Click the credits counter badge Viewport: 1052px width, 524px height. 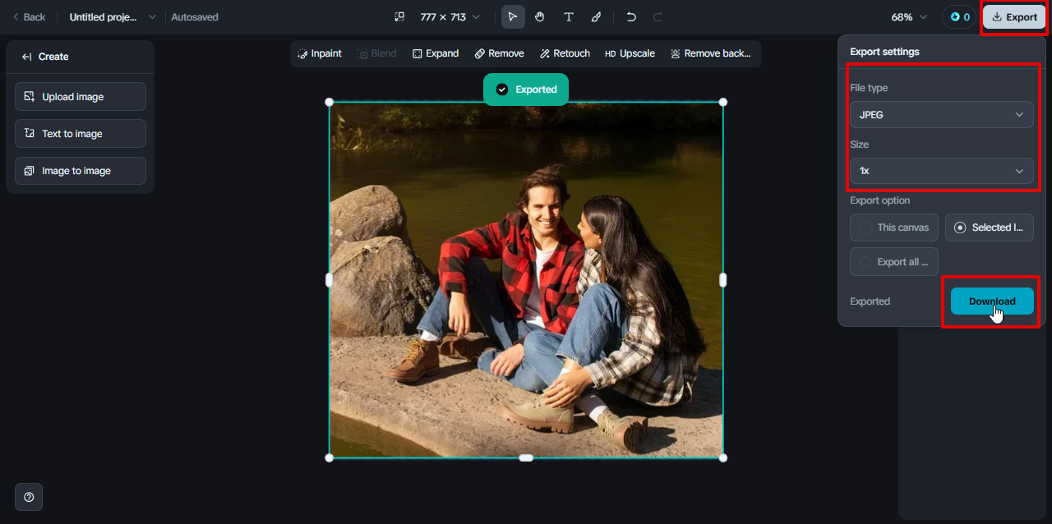tap(959, 16)
